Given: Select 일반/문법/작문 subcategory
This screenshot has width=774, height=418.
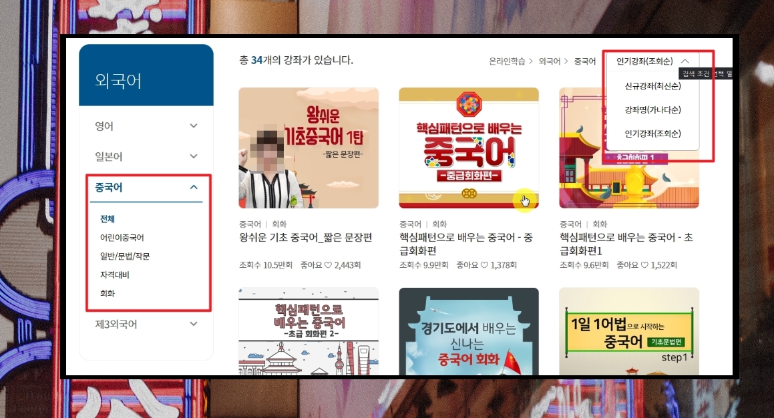Looking at the screenshot, I should pyautogui.click(x=125, y=256).
